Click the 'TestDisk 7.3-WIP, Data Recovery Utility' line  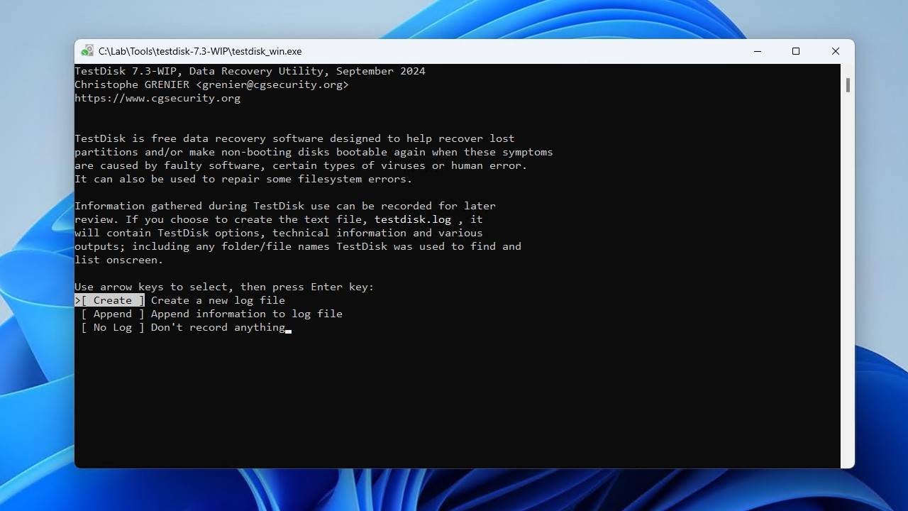click(250, 71)
